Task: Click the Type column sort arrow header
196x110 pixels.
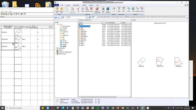Action: 104,23
